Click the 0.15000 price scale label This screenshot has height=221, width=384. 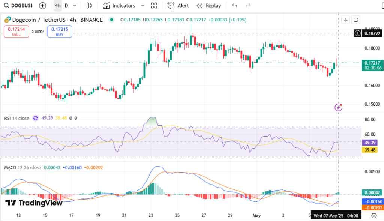pyautogui.click(x=372, y=104)
